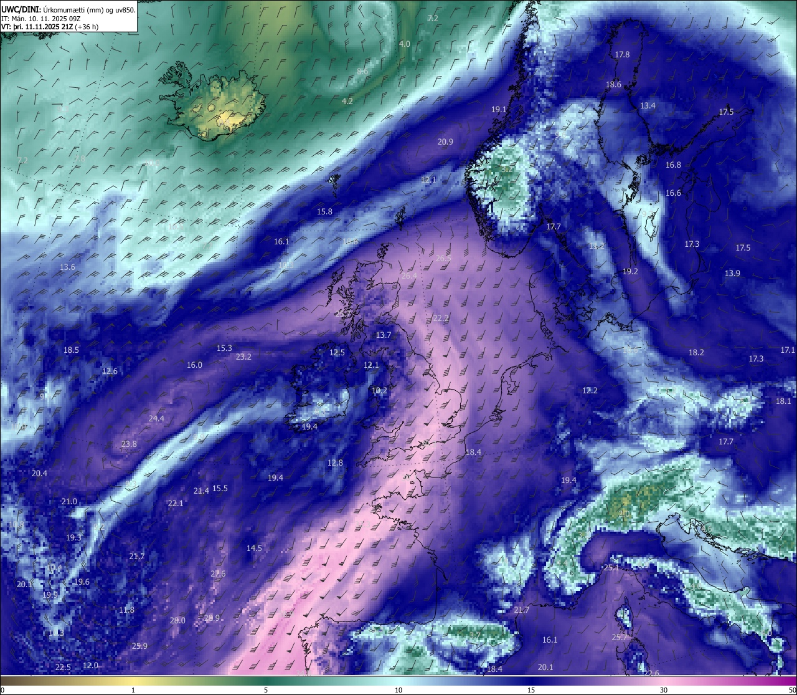Click the 28.0 map value
This screenshot has height=695, width=797.
coord(177,621)
